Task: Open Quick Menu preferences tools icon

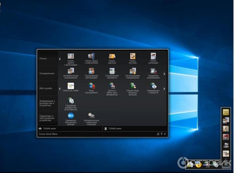Action: coord(158,134)
